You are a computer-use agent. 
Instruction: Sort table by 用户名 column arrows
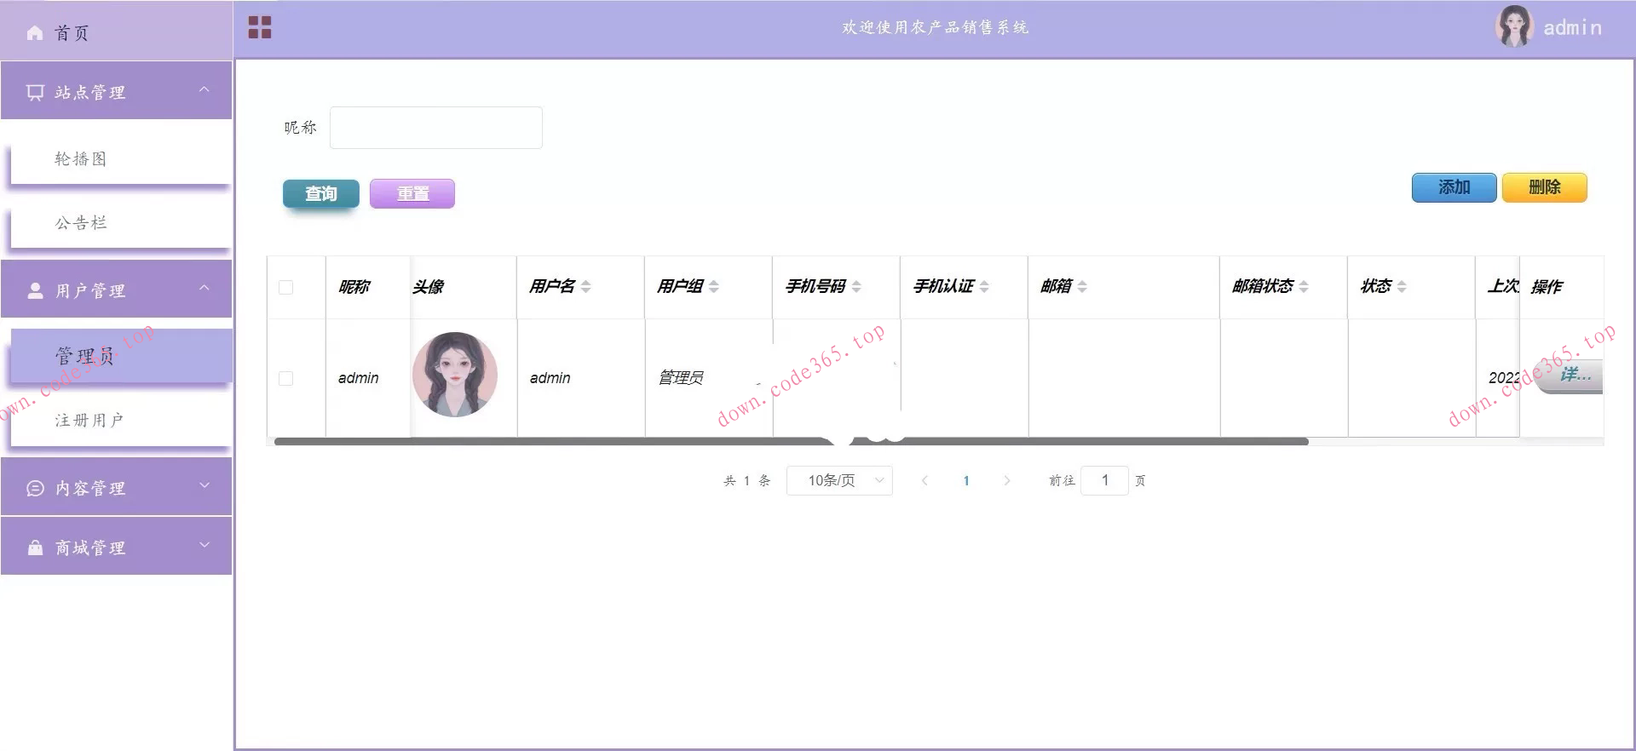click(585, 287)
